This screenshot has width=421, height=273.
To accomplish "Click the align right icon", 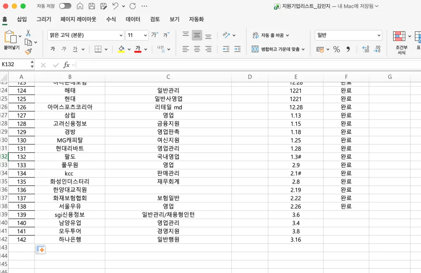I will coord(208,49).
